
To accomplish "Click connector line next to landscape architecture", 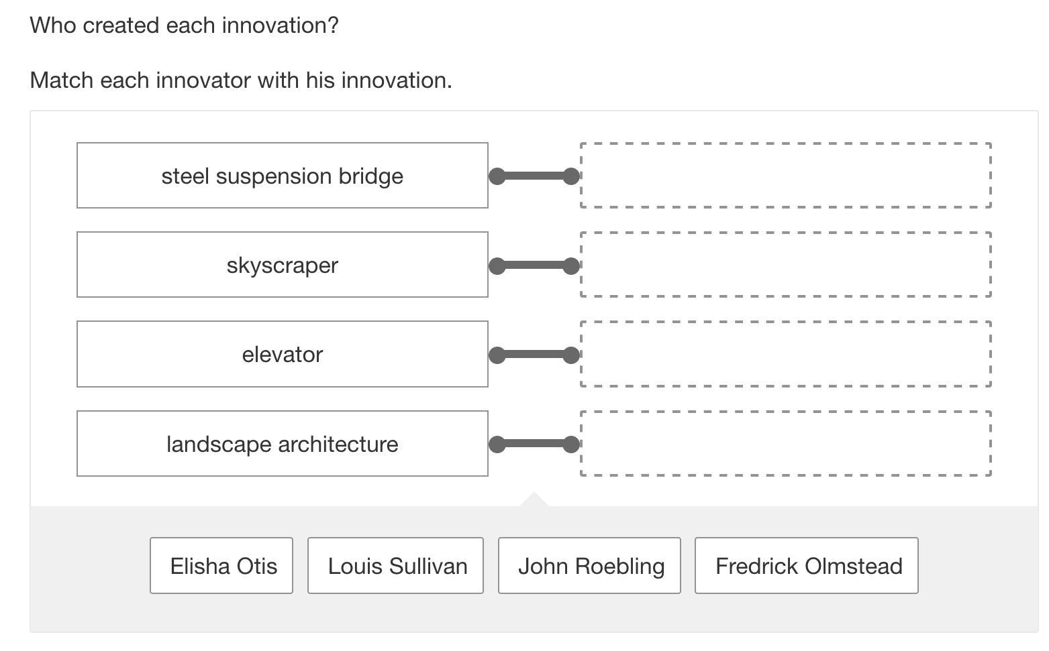I will (x=534, y=444).
